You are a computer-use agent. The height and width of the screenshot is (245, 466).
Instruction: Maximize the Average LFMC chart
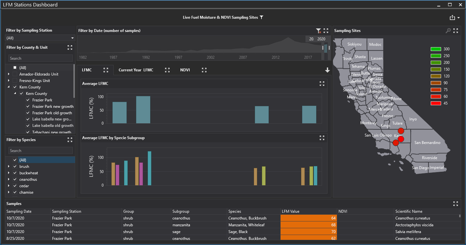pyautogui.click(x=322, y=83)
